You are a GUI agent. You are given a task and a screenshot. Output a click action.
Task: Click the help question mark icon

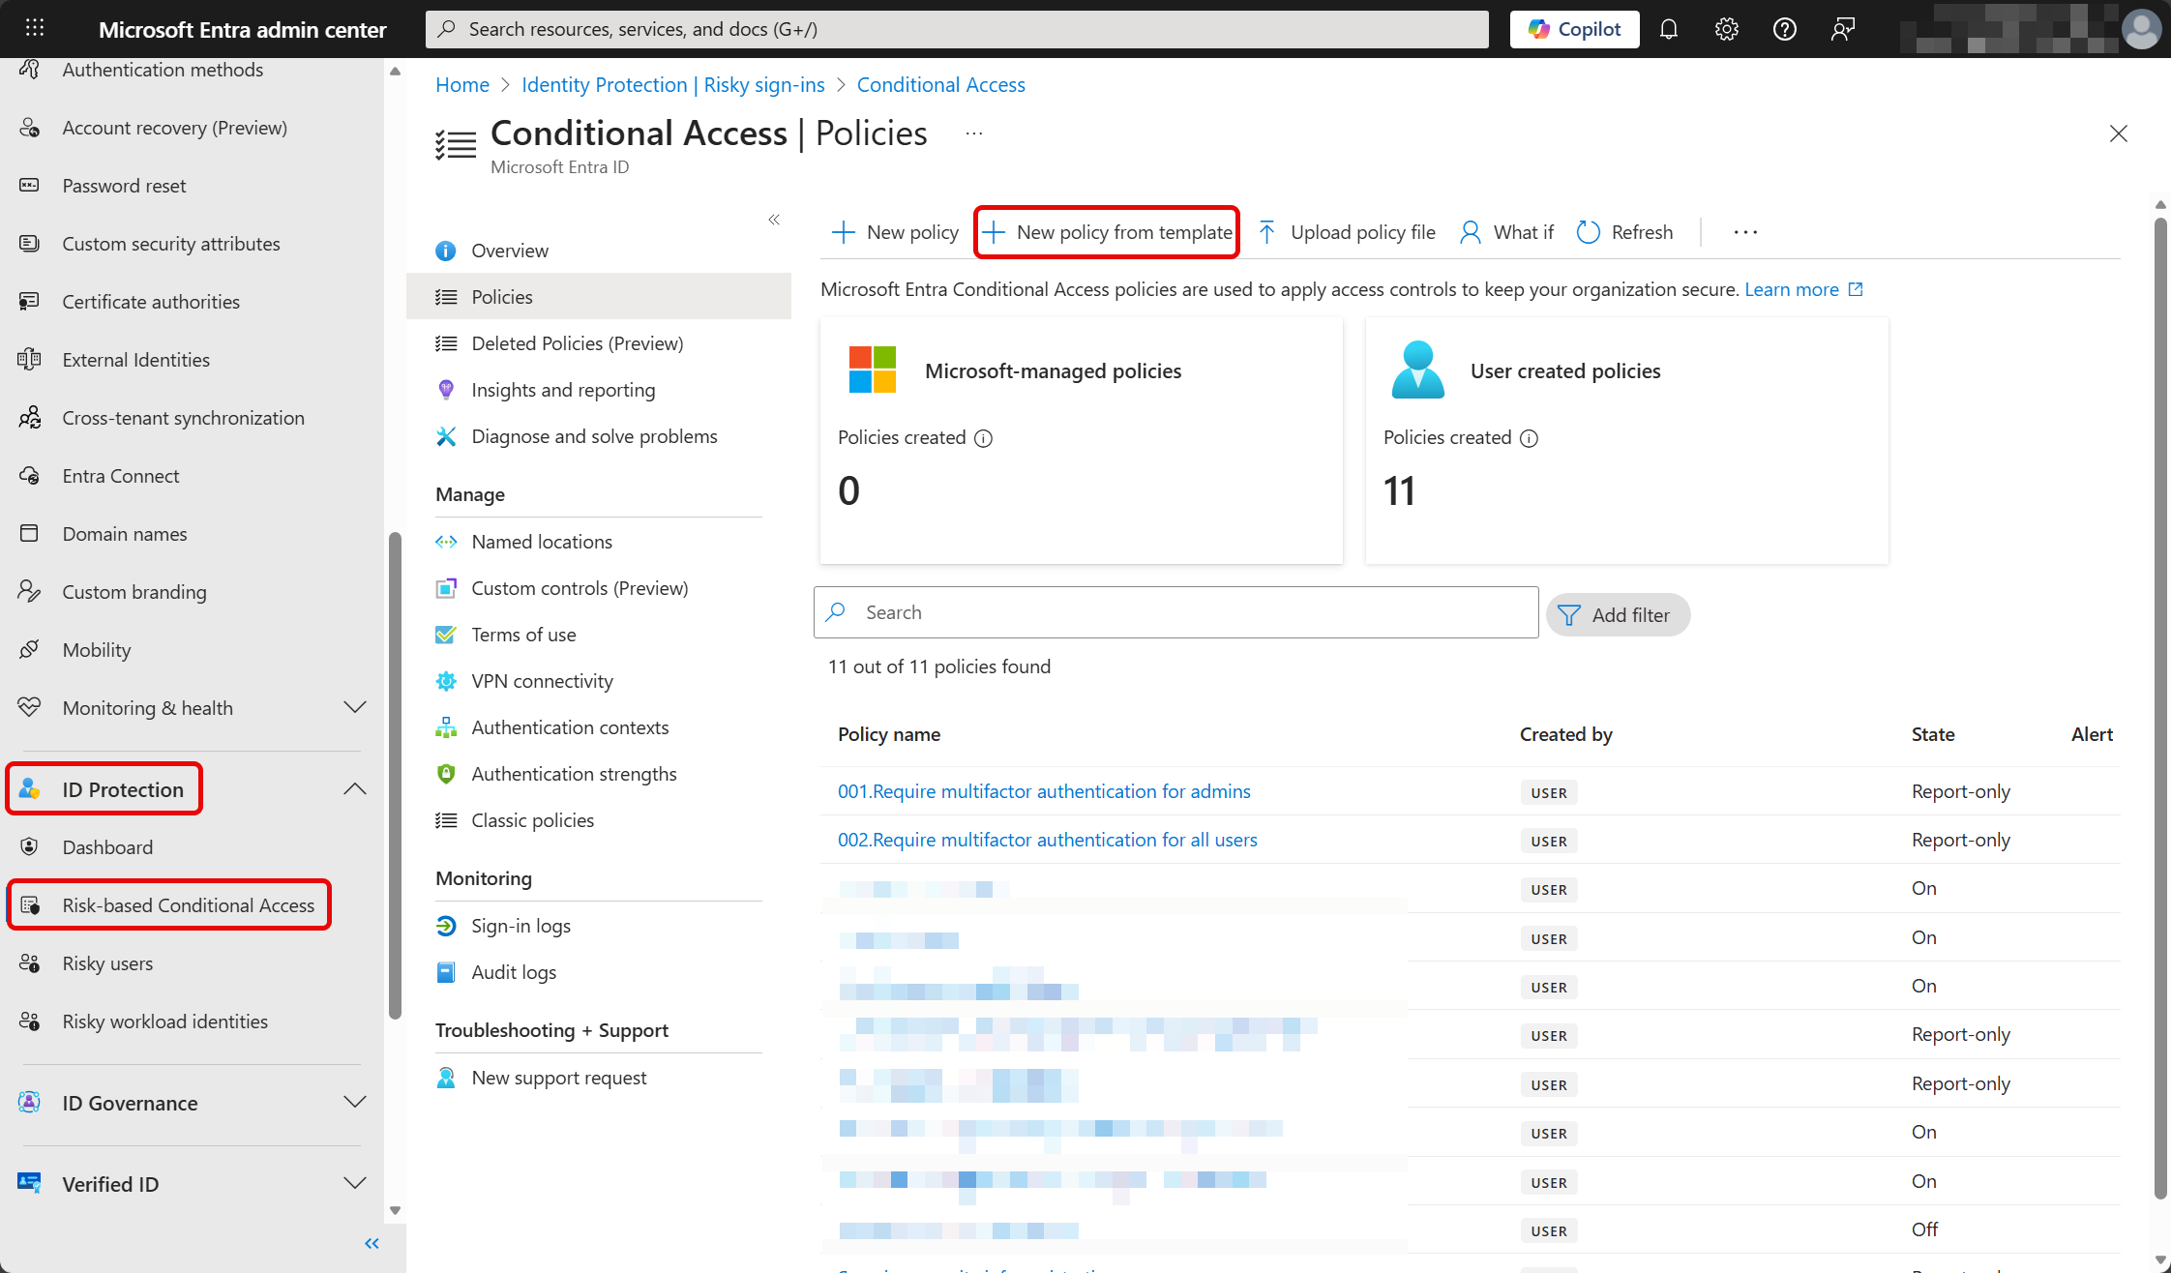1784,29
